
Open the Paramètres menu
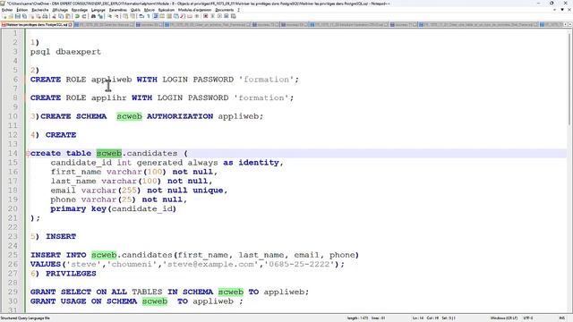tap(118, 10)
